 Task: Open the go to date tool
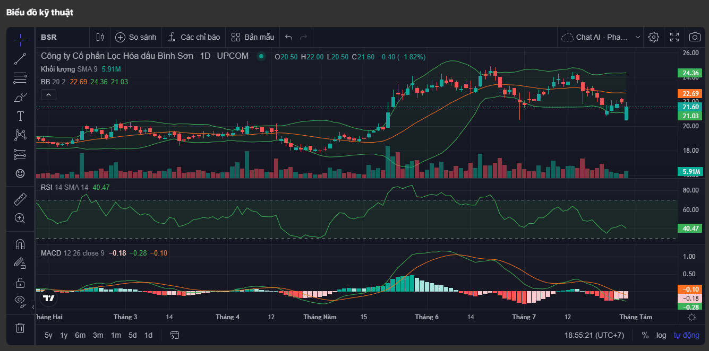[175, 335]
